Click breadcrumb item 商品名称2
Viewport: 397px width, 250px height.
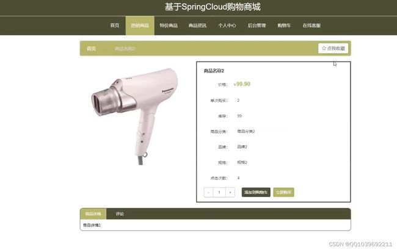pyautogui.click(x=125, y=49)
